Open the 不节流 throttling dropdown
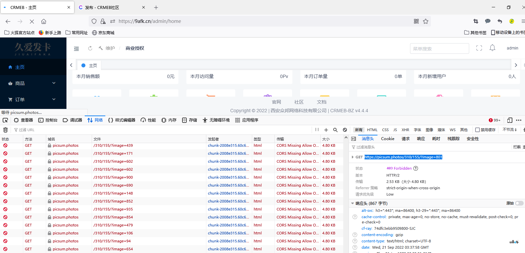 click(x=510, y=130)
